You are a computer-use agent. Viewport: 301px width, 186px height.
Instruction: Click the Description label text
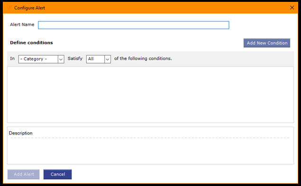(21, 133)
